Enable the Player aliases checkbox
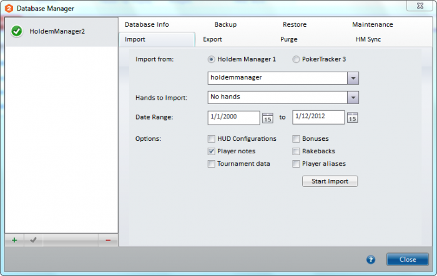This screenshot has height=276, width=437. pyautogui.click(x=296, y=164)
